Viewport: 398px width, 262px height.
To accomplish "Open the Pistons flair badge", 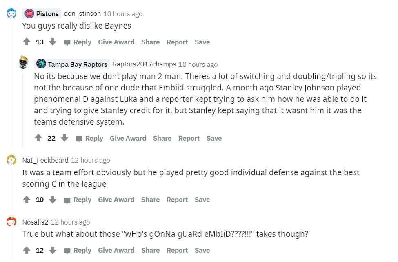I will [42, 13].
